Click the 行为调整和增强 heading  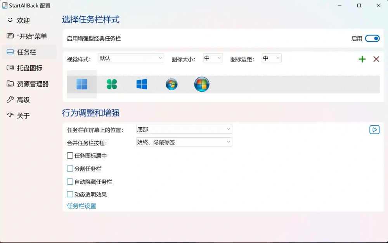pyautogui.click(x=90, y=113)
